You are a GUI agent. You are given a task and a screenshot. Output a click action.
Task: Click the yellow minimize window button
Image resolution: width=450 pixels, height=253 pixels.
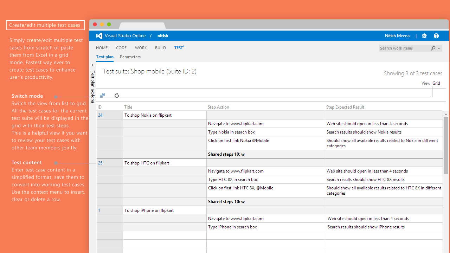coord(102,24)
